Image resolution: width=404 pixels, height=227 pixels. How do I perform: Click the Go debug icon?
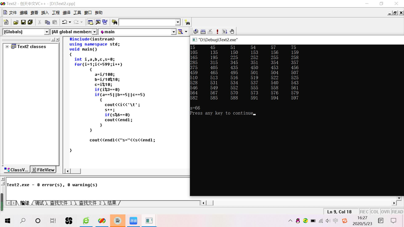tap(225, 32)
